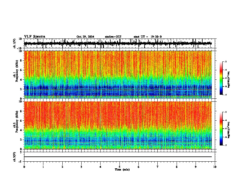Click the ch.2 spectrogram color scale bar
The image size is (242, 187).
click(x=221, y=129)
